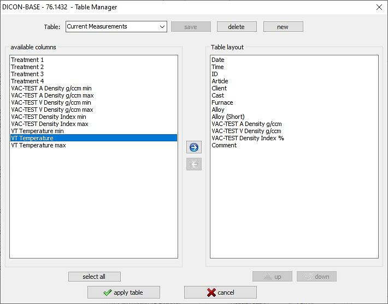Click the grayed save button
This screenshot has width=388, height=304.
click(191, 27)
